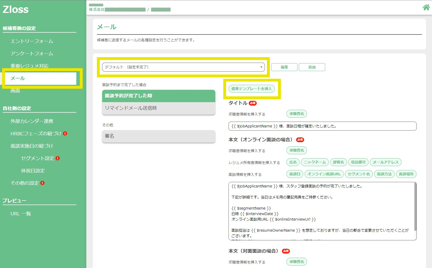Insert 面談方法 tag
This screenshot has width=432, height=268.
(384, 174)
